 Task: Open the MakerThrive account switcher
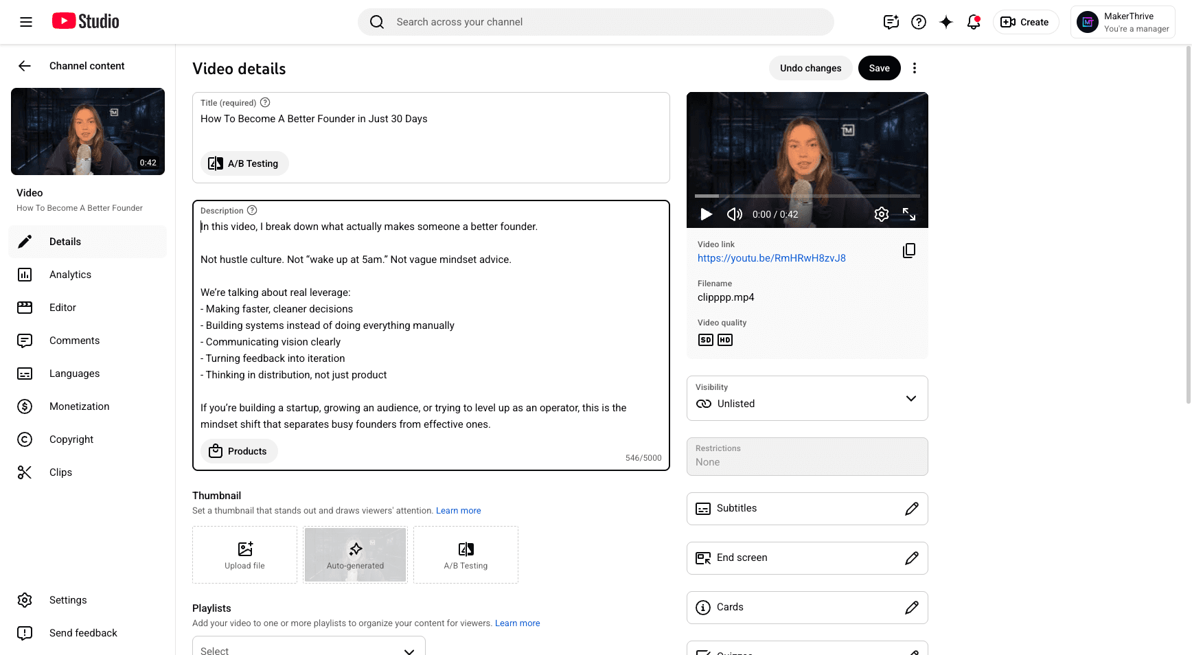[1123, 22]
